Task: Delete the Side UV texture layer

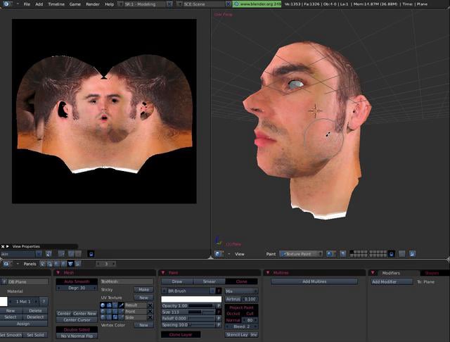Action: click(150, 317)
